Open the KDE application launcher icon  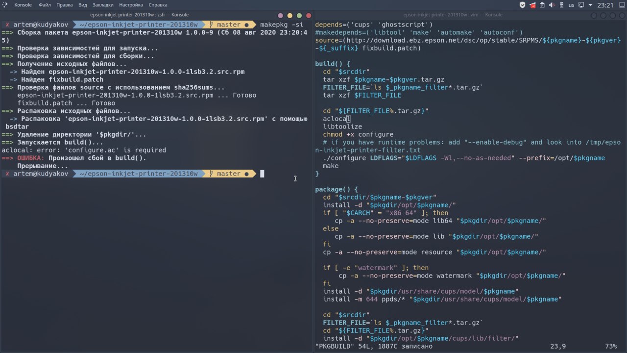coord(5,5)
